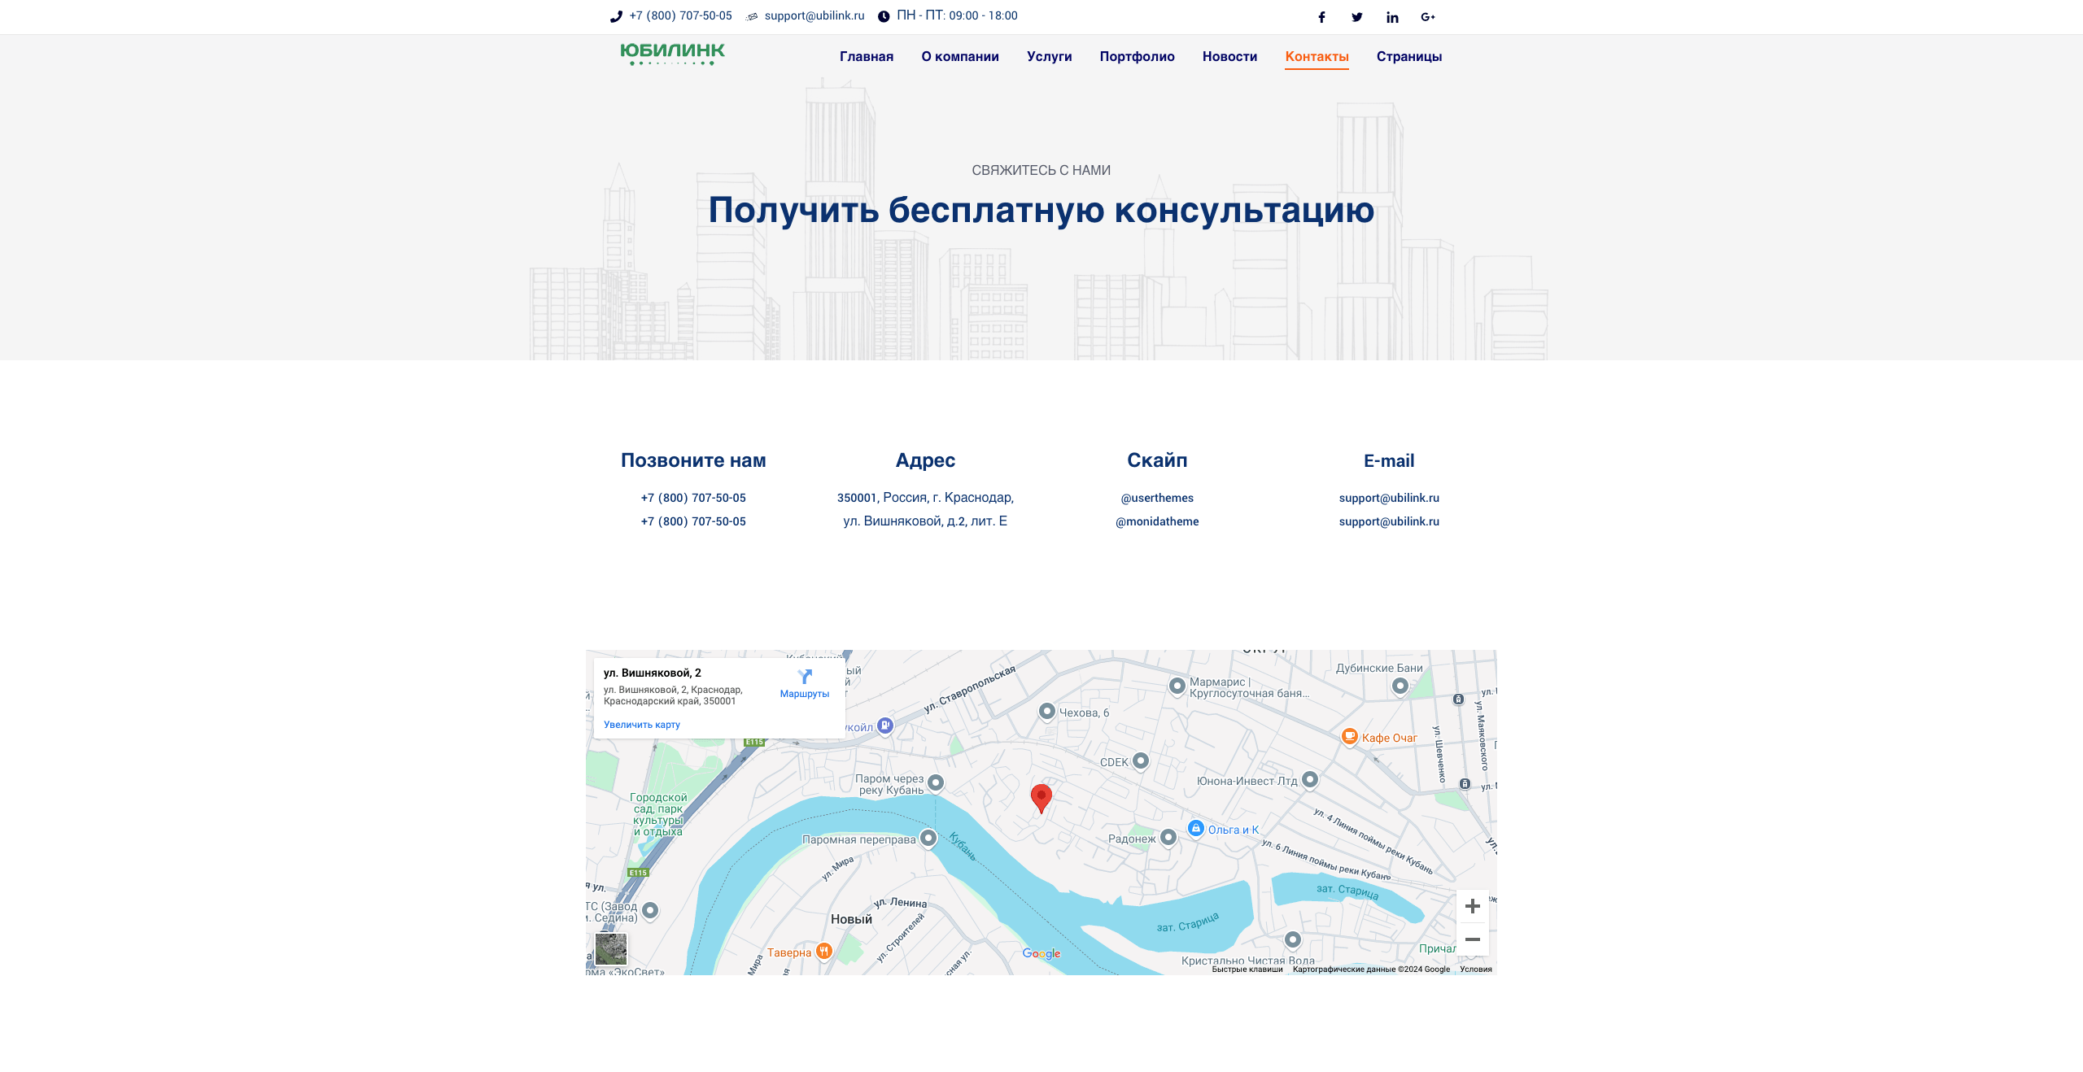The width and height of the screenshot is (2083, 1072).
Task: Select the Ольга и К shop marker
Action: pos(1195,828)
